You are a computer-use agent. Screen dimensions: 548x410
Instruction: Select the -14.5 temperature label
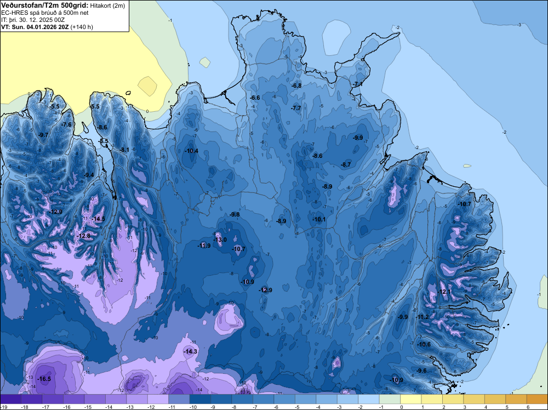98,219
